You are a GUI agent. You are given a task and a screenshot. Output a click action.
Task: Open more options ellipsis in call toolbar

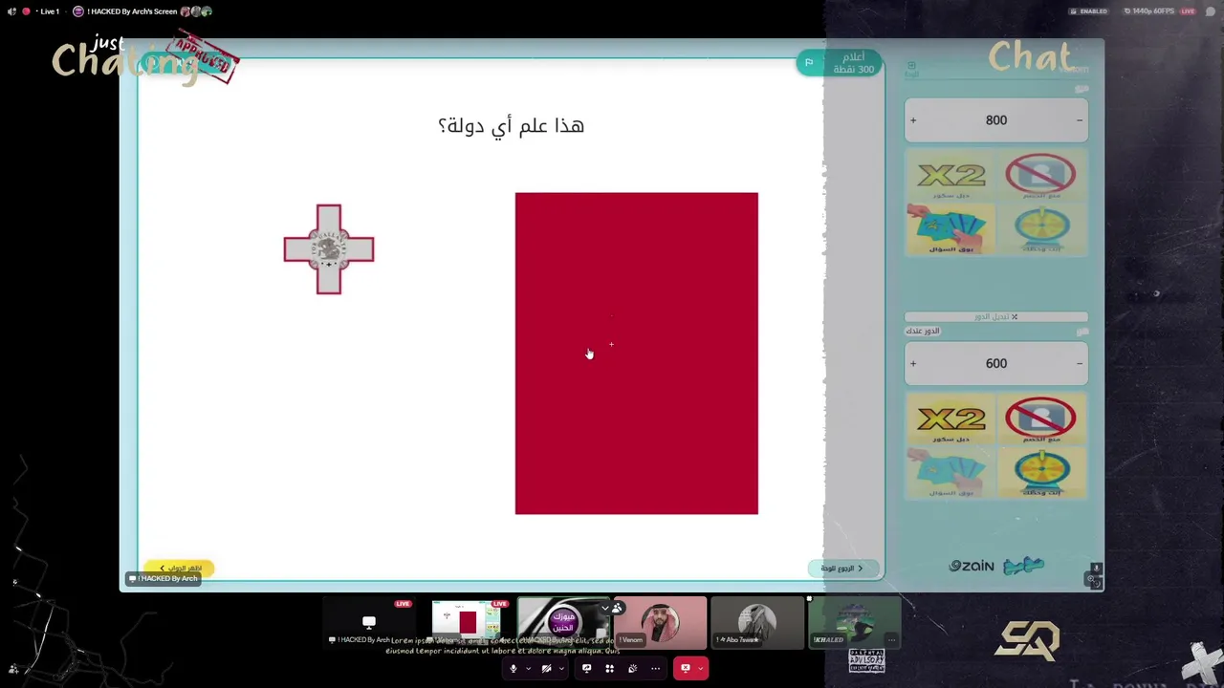click(655, 669)
